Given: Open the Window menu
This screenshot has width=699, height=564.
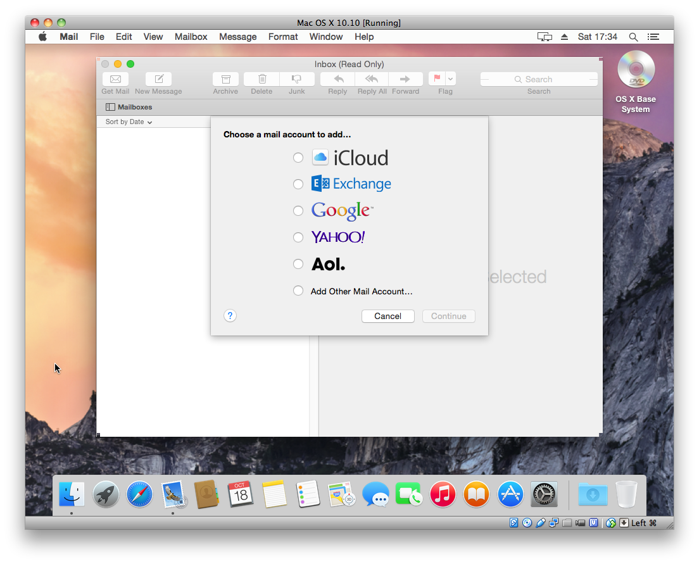Looking at the screenshot, I should click(x=326, y=37).
